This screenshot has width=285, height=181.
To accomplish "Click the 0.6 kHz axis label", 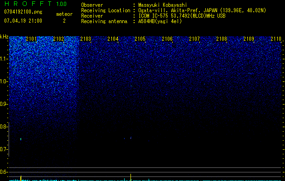I will point(3,172).
